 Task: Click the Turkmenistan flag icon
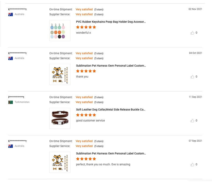point(10,102)
